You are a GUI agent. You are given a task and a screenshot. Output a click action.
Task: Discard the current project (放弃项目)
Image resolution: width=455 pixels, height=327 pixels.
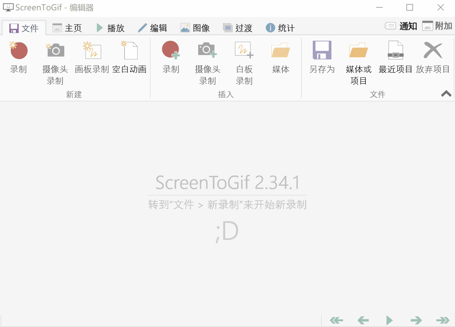[433, 57]
